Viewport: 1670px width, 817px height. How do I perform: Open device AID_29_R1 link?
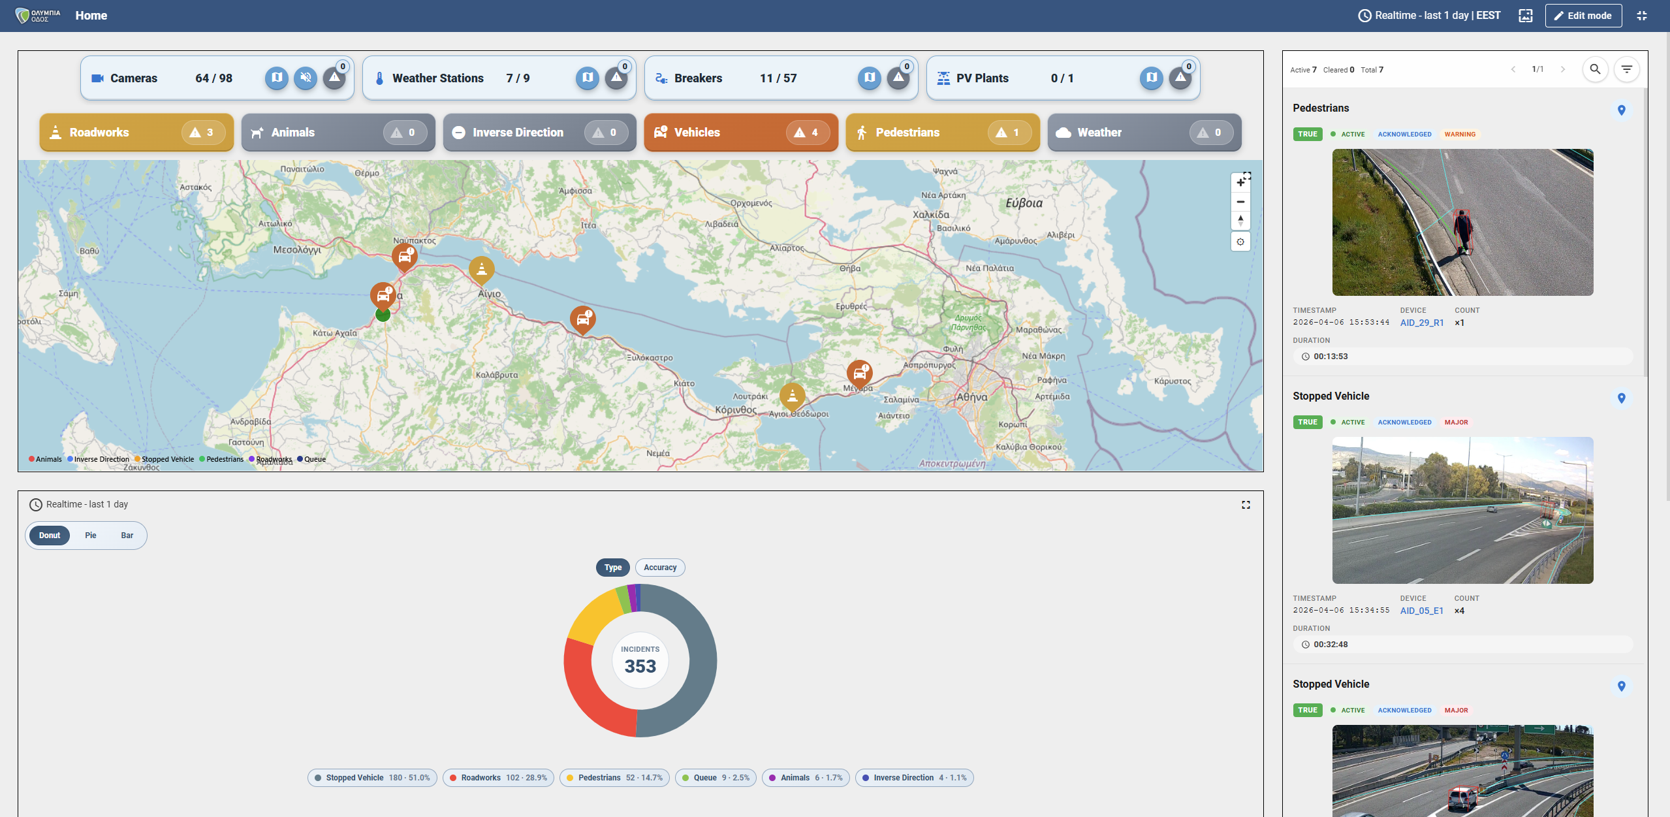point(1421,322)
